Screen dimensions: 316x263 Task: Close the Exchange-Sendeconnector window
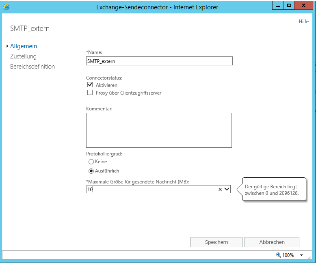click(303, 5)
